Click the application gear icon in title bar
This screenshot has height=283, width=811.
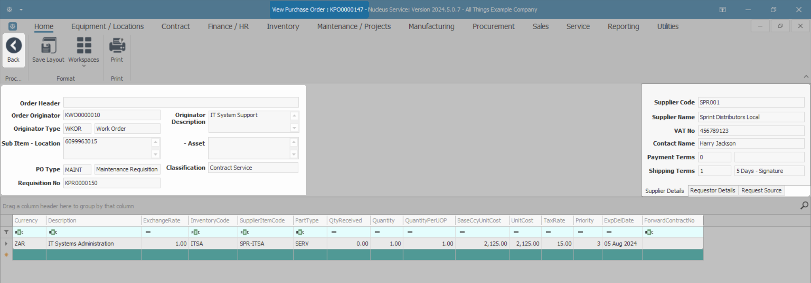(9, 9)
